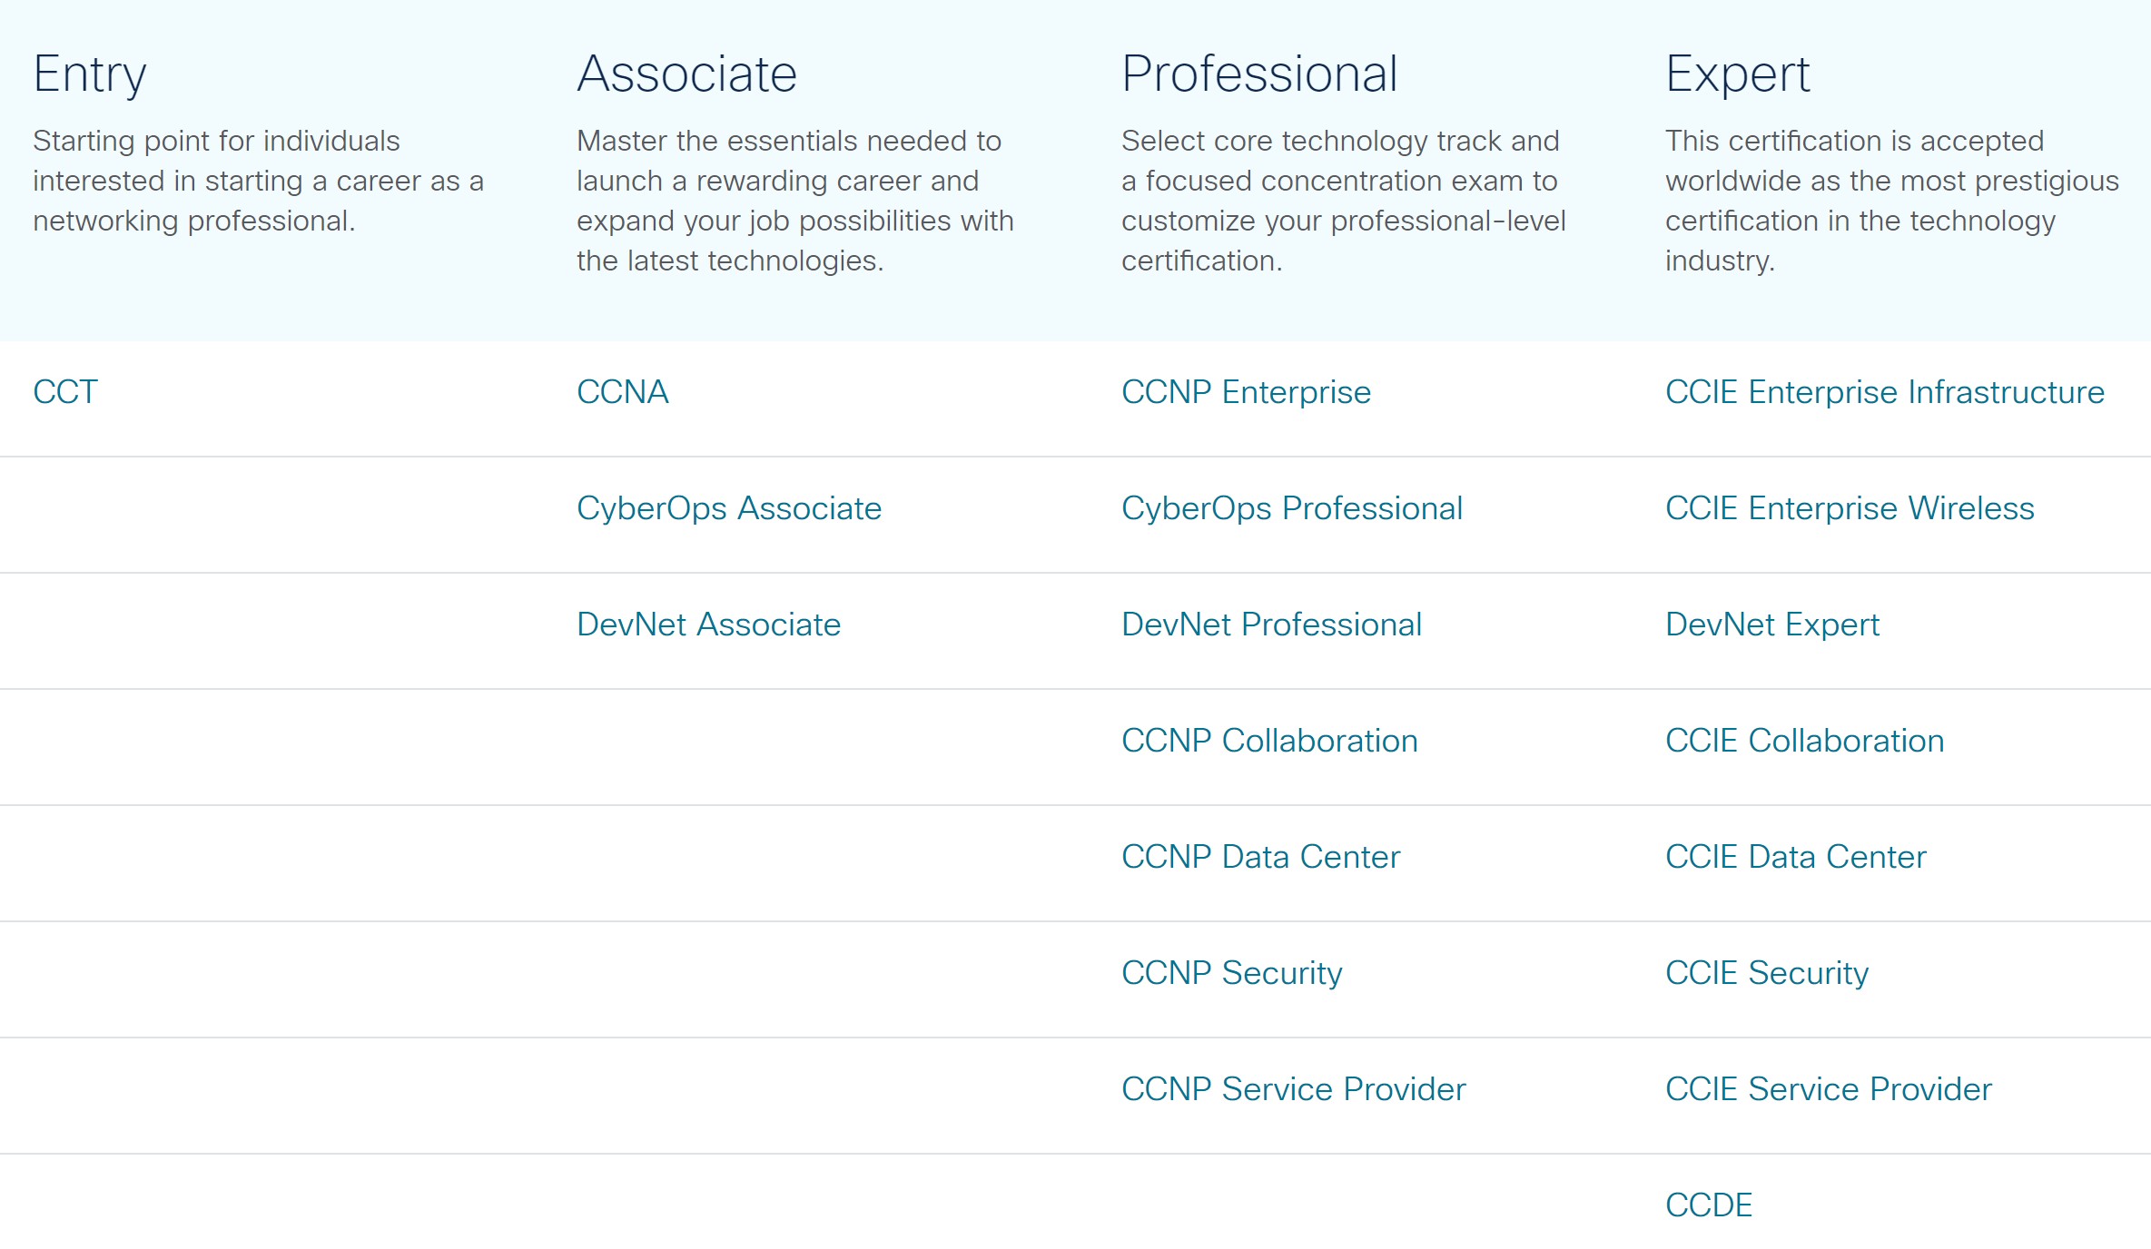This screenshot has width=2151, height=1249.
Task: Select the DevNet Associate link
Action: (x=708, y=624)
